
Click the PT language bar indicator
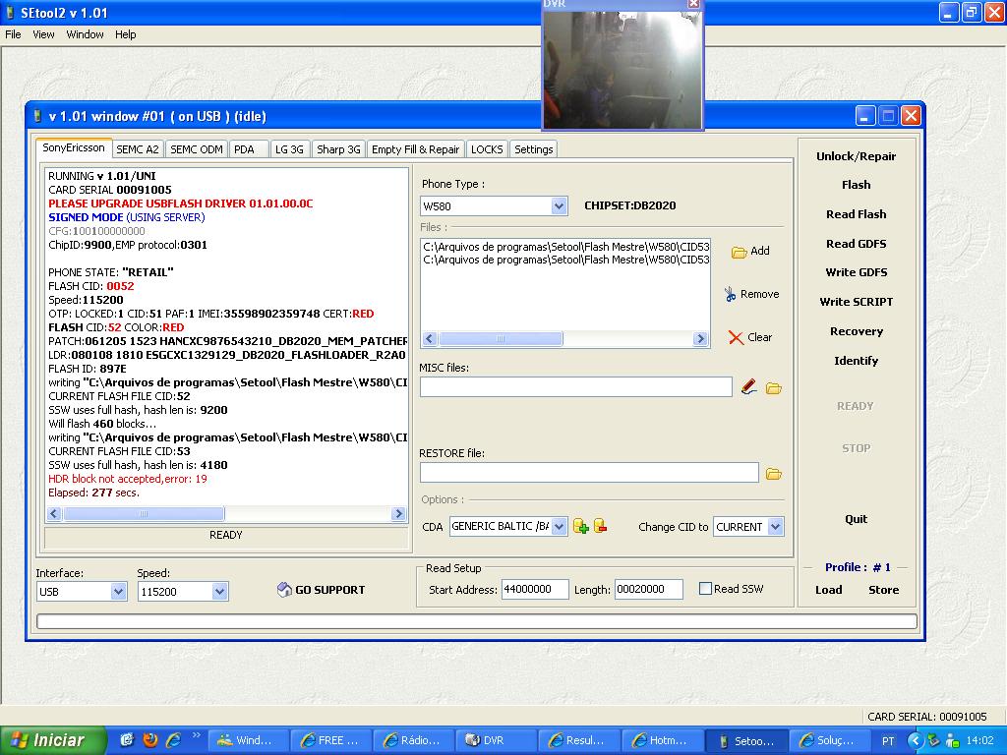(x=888, y=741)
